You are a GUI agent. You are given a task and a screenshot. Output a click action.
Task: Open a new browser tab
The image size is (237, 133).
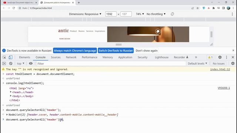(x=79, y=3)
